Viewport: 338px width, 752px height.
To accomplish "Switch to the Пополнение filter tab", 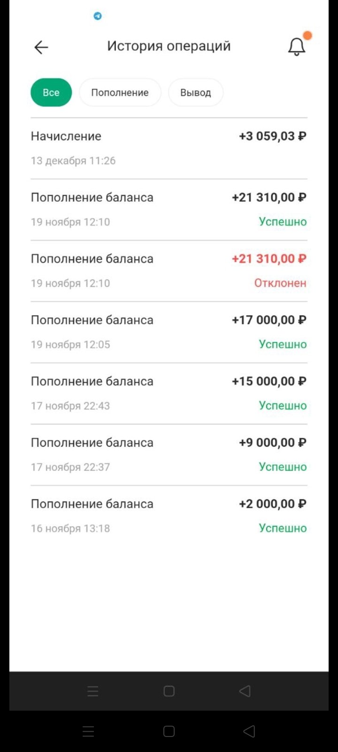I will pyautogui.click(x=120, y=93).
